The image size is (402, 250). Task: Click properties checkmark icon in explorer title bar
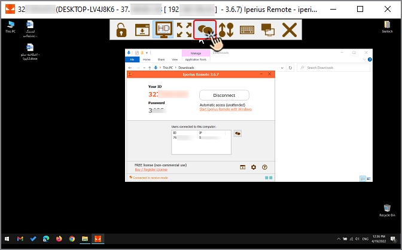pos(136,53)
